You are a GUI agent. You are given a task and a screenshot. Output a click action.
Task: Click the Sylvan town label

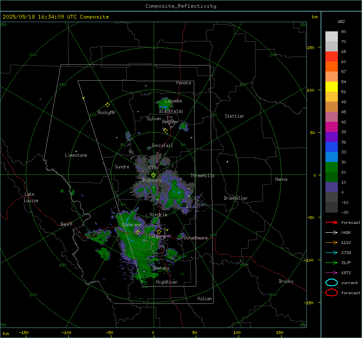(x=154, y=119)
